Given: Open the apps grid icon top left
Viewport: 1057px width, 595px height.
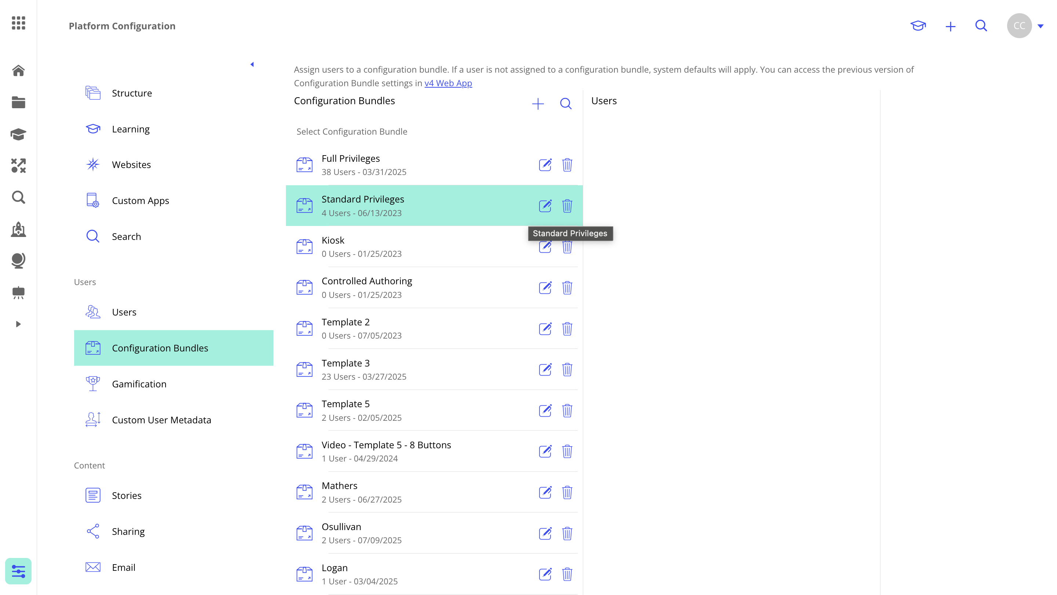Looking at the screenshot, I should [x=18, y=23].
